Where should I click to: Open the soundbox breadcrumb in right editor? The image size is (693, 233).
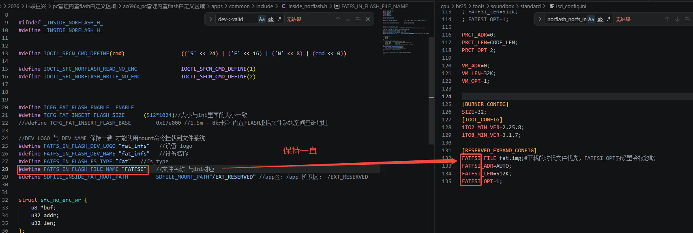[502, 6]
